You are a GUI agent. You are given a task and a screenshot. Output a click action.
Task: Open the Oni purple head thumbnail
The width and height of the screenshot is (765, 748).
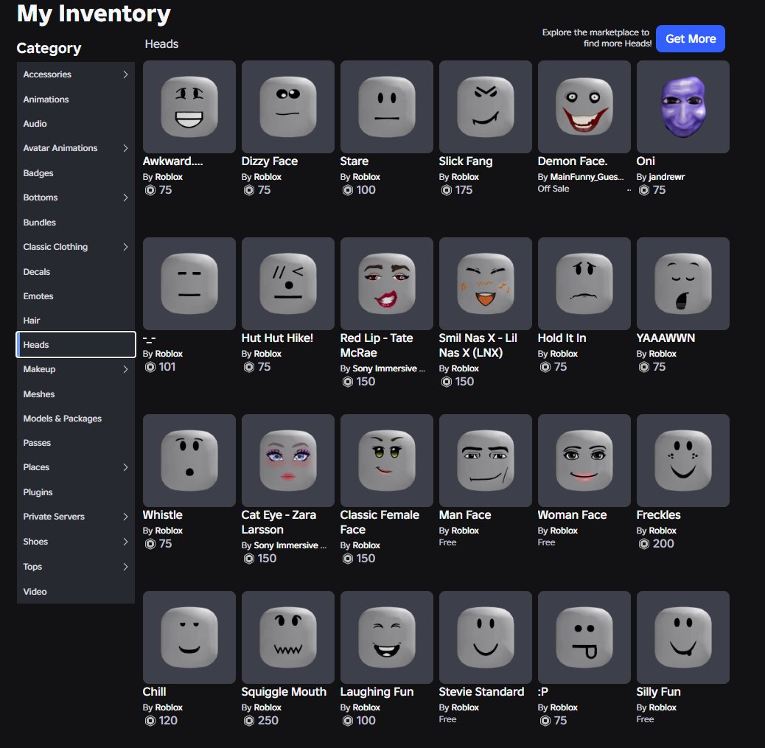682,106
